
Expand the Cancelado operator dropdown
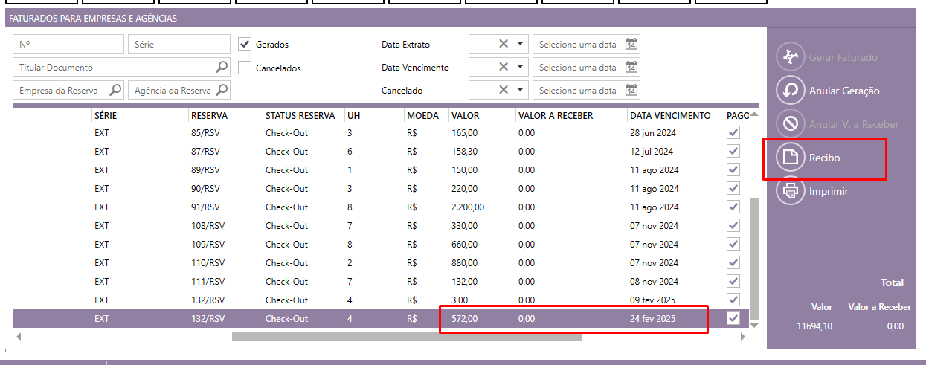520,91
